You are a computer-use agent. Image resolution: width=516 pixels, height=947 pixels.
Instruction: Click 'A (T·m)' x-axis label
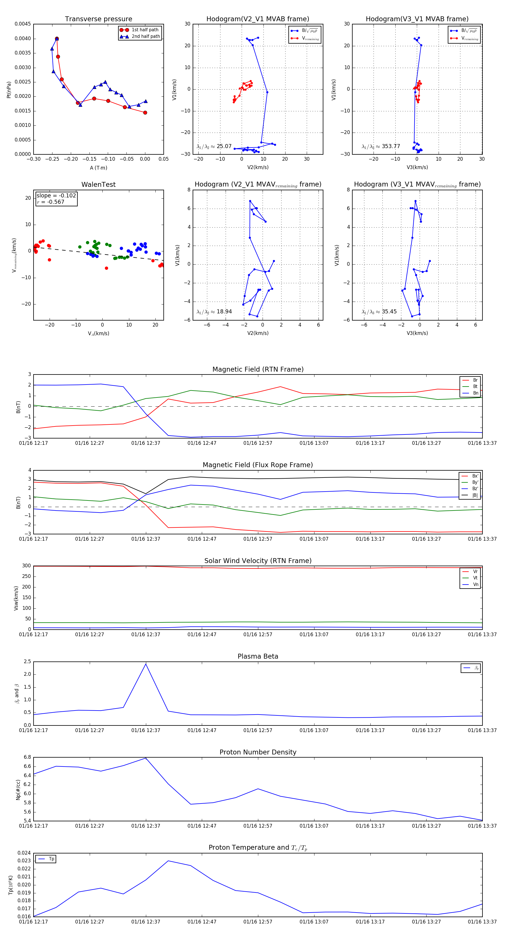click(x=98, y=168)
